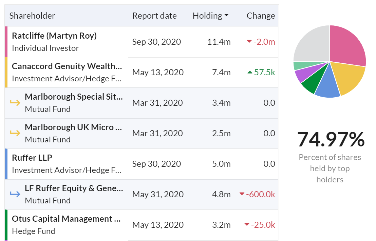Click the 4.8m holding value
376x241 pixels.
[x=221, y=194]
